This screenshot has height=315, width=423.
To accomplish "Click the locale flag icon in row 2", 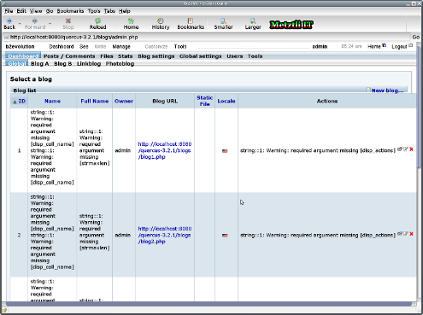I will [225, 235].
